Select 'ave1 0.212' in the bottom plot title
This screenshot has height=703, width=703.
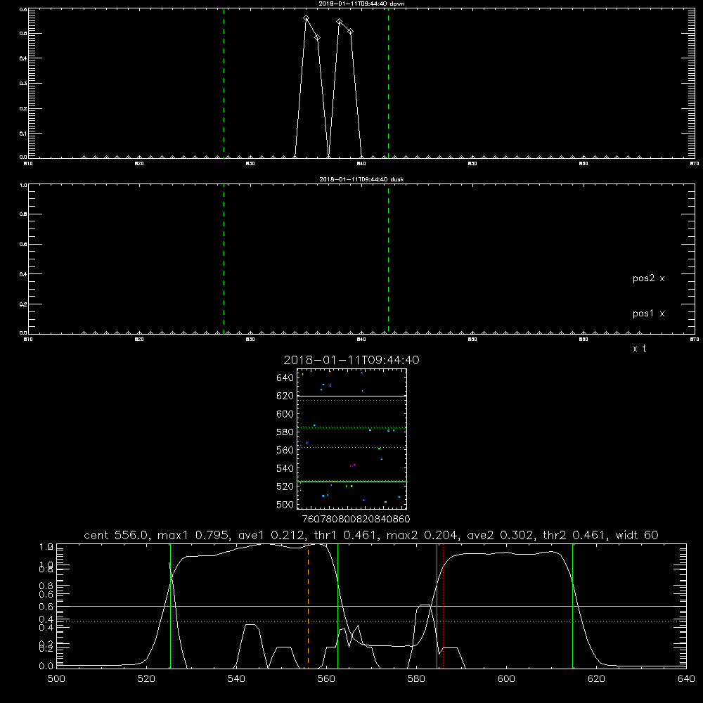point(271,535)
